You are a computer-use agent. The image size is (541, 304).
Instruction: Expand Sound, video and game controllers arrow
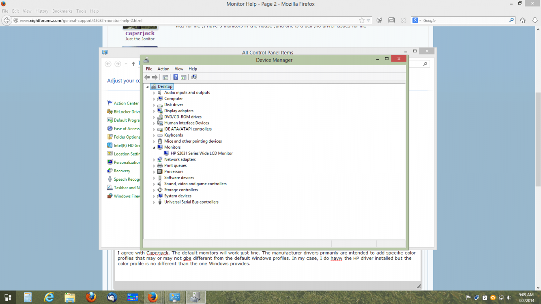154,184
